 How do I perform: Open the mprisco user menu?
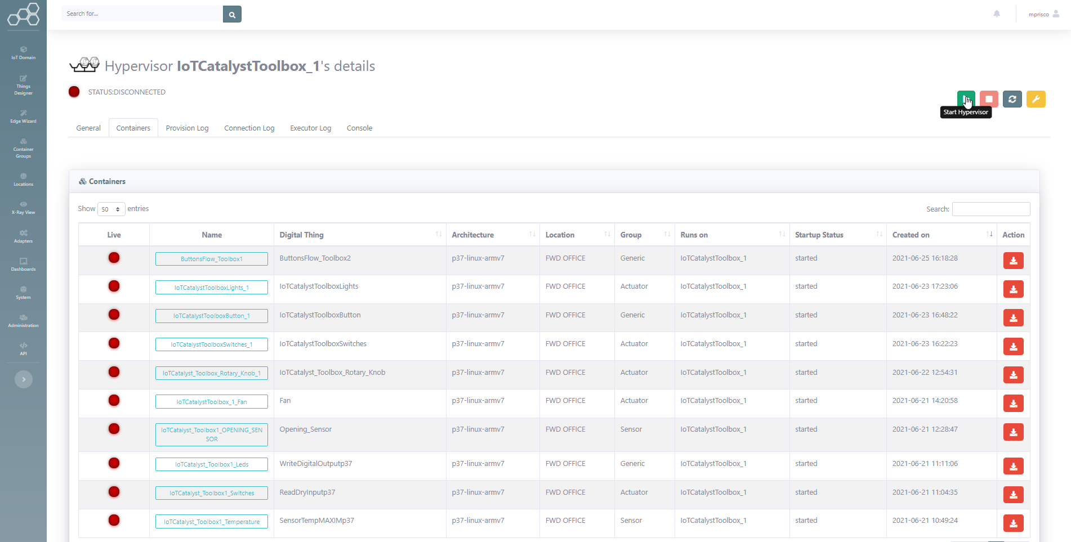click(1043, 14)
